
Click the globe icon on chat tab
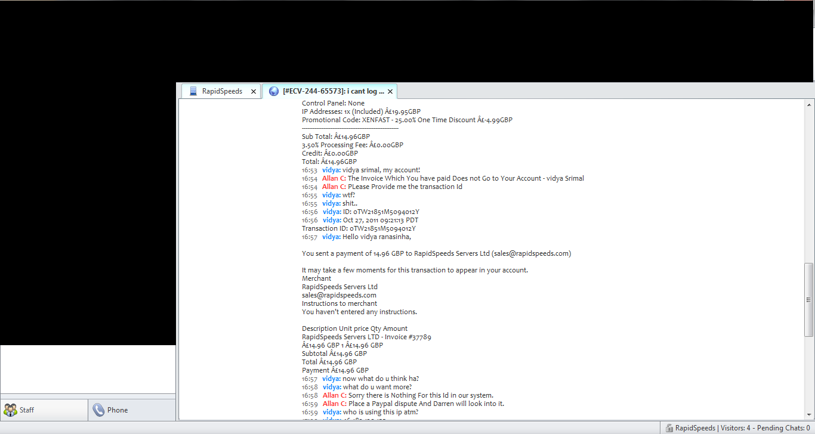click(274, 91)
